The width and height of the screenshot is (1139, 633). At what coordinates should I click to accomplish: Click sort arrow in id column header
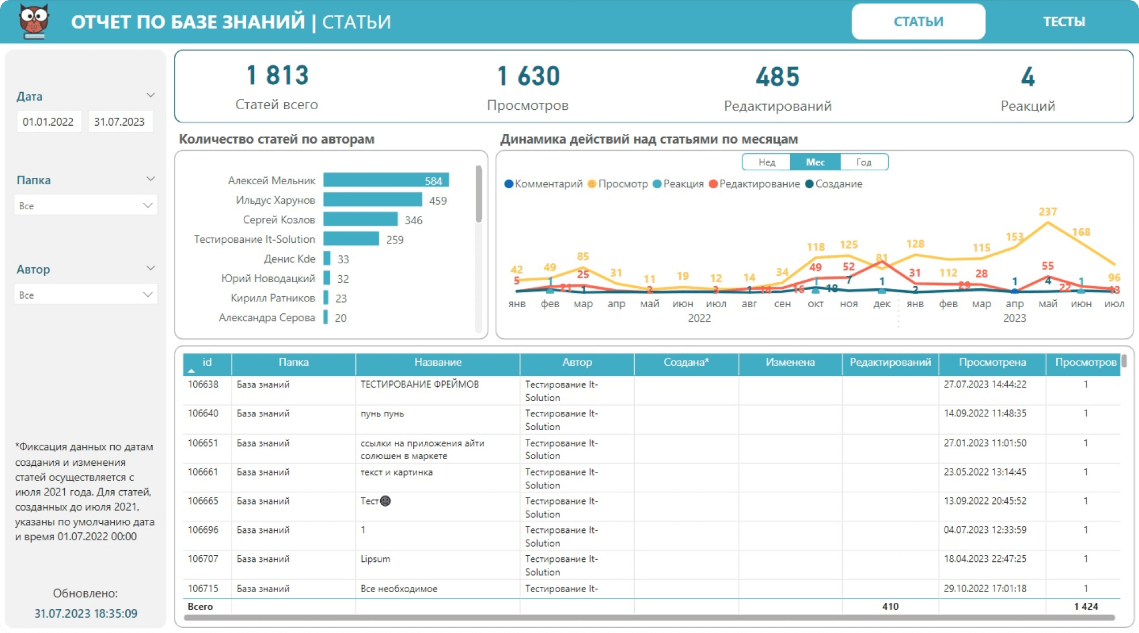click(x=192, y=371)
